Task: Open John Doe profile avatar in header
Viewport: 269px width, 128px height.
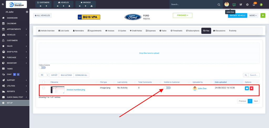Action: coord(227,4)
